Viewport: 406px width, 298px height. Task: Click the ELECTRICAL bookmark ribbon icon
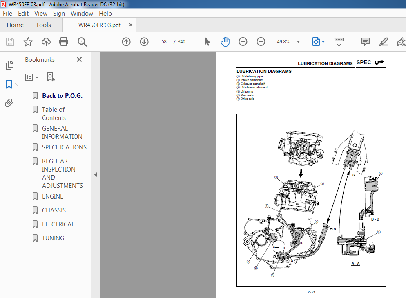click(x=35, y=224)
